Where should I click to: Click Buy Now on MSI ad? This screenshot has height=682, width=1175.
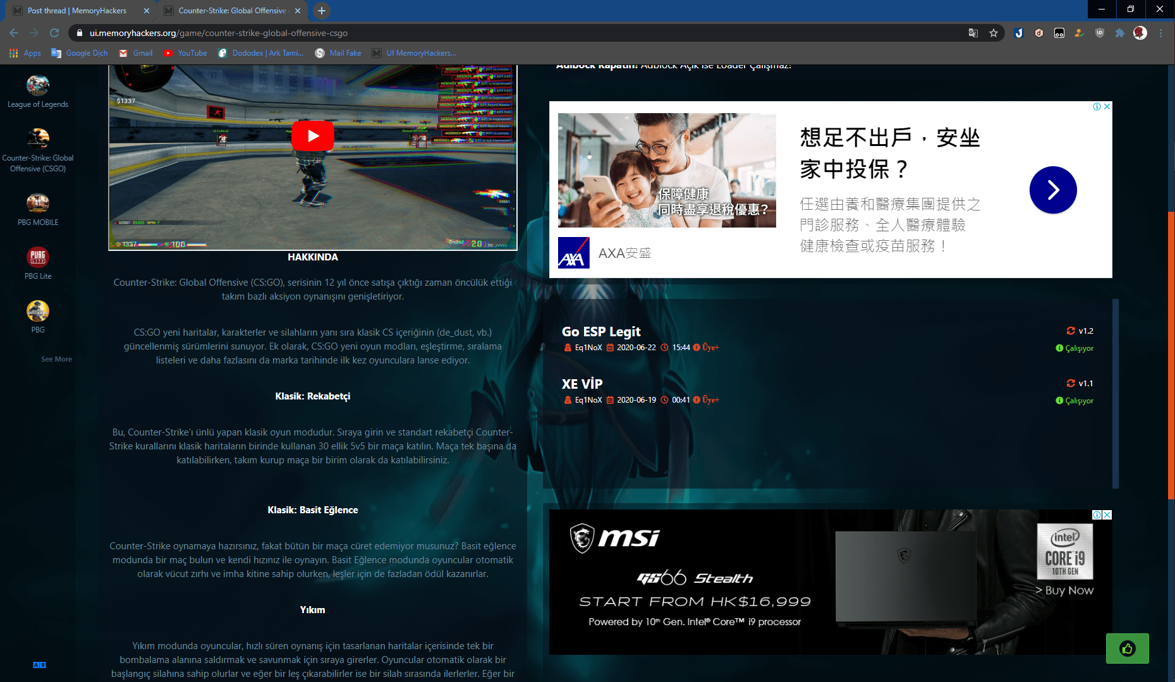(1064, 590)
